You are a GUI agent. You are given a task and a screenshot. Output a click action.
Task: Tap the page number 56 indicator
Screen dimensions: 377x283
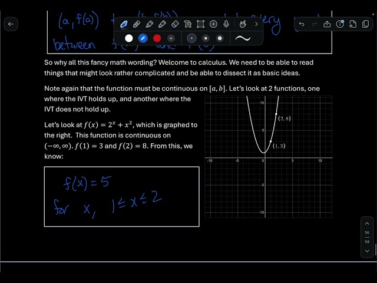(x=367, y=233)
